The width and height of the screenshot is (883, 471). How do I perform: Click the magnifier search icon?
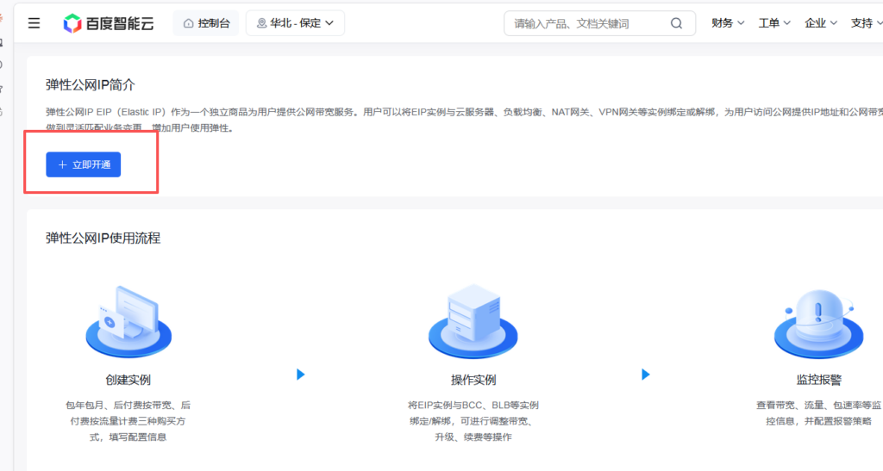click(x=676, y=23)
